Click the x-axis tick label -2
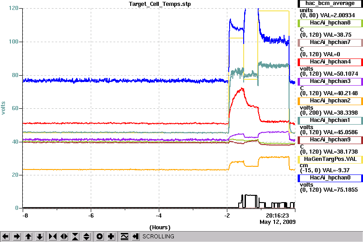This screenshot has height=242, width=363. [x=227, y=216]
